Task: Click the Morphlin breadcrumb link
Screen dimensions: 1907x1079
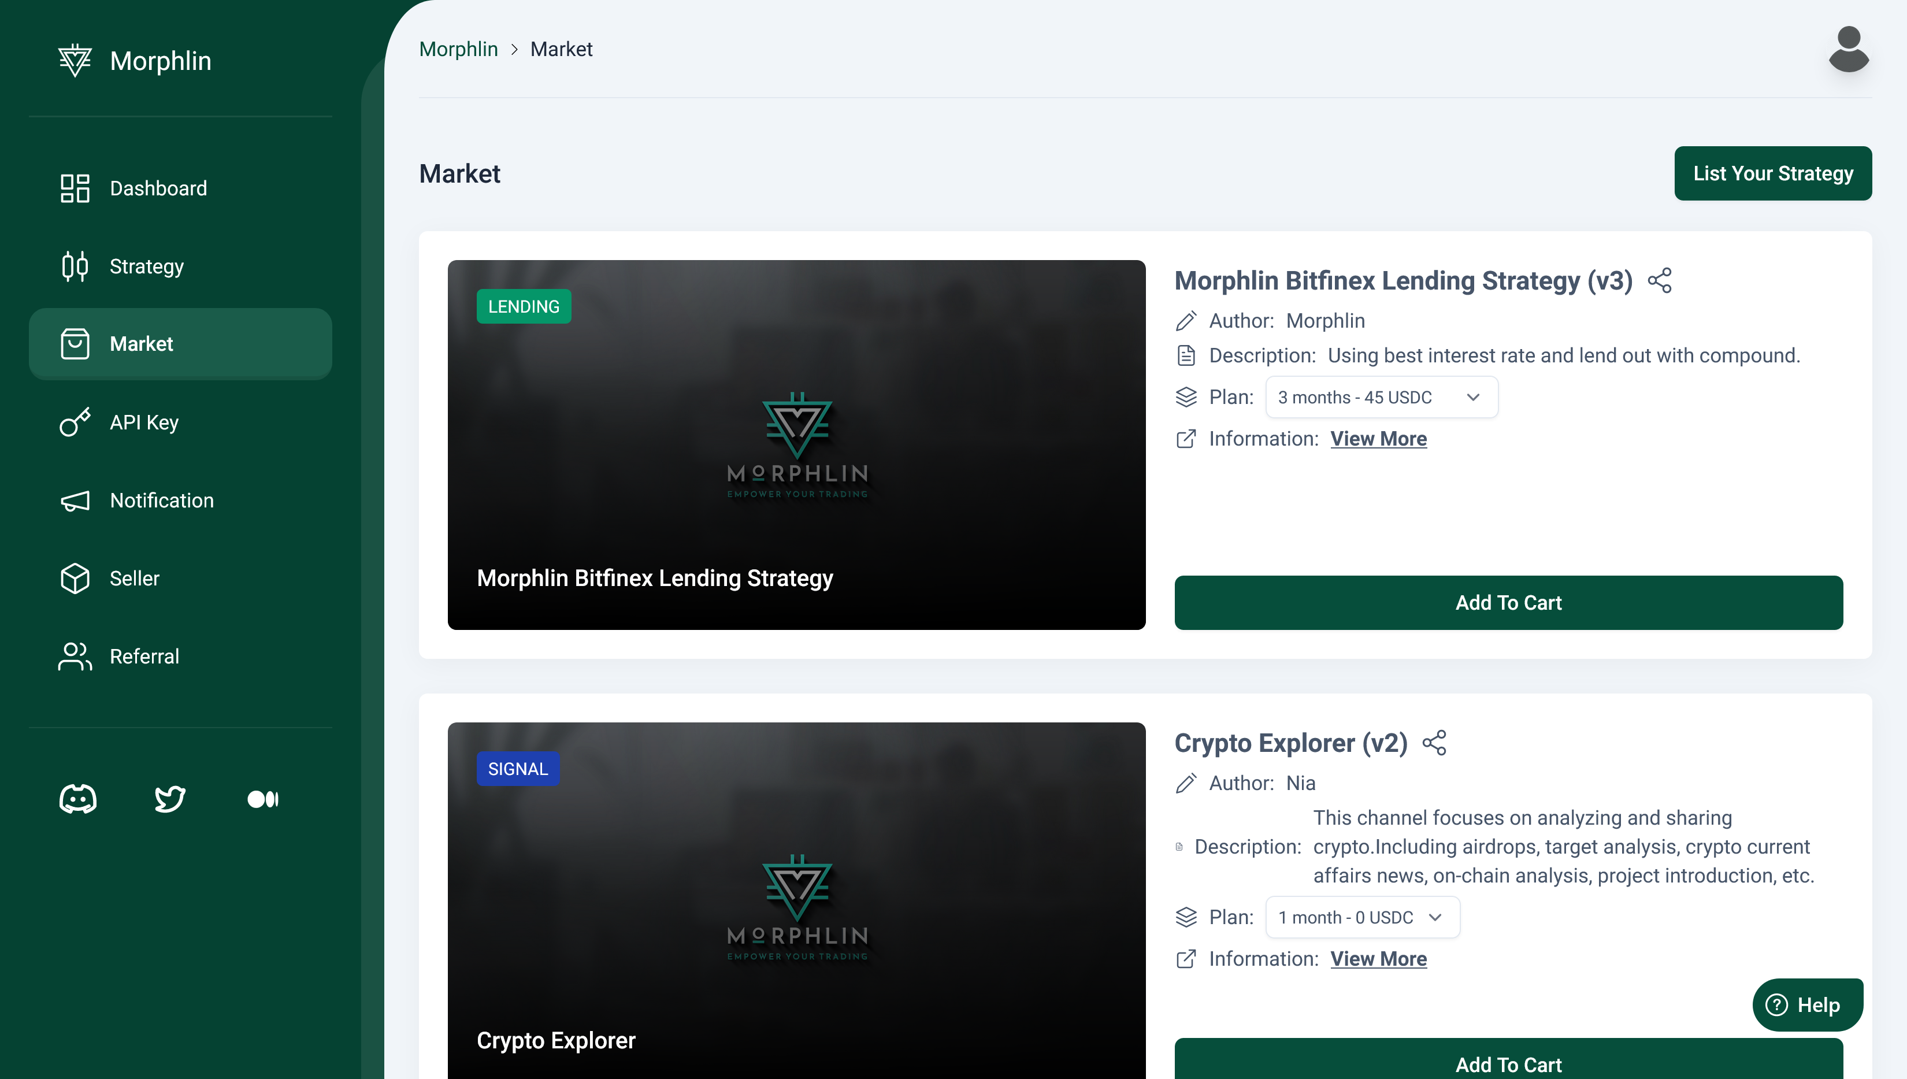Action: coord(458,49)
